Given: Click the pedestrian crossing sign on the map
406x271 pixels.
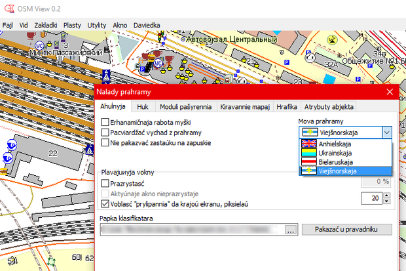Looking at the screenshot, I should (x=107, y=76).
